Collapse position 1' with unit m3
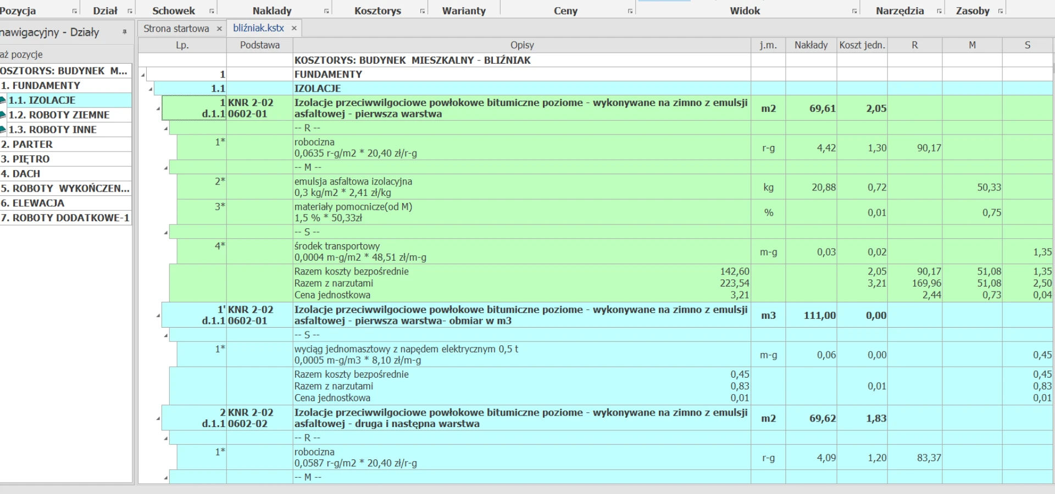Image resolution: width=1055 pixels, height=494 pixels. [158, 316]
